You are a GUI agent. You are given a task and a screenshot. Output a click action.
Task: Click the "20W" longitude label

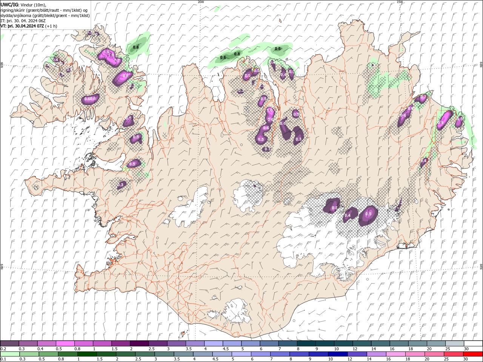(201, 2)
